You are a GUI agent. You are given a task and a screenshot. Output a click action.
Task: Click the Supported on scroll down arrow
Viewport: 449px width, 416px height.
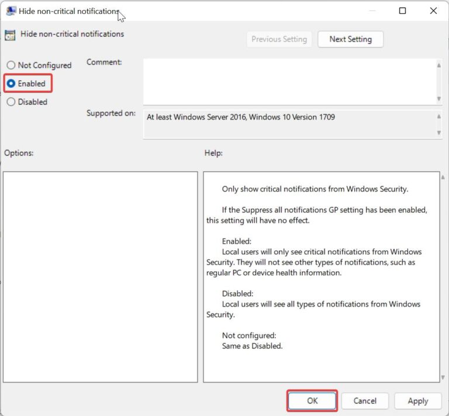click(x=438, y=133)
